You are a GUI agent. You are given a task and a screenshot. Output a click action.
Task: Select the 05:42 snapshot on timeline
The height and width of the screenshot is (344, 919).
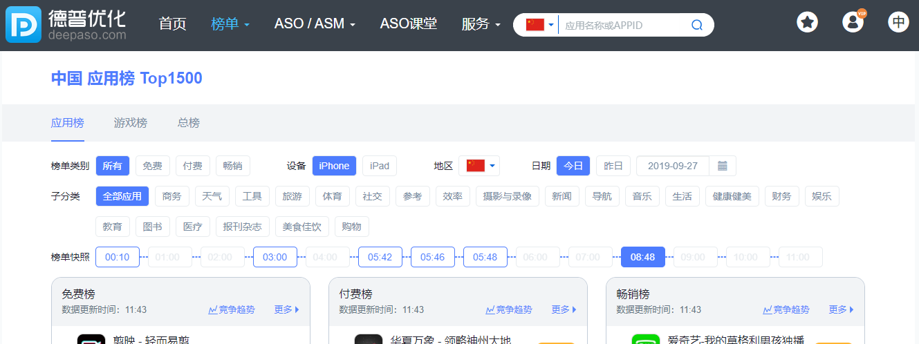tap(380, 257)
